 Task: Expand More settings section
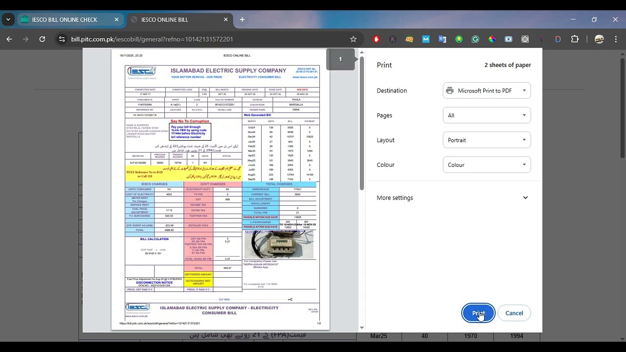click(x=452, y=198)
